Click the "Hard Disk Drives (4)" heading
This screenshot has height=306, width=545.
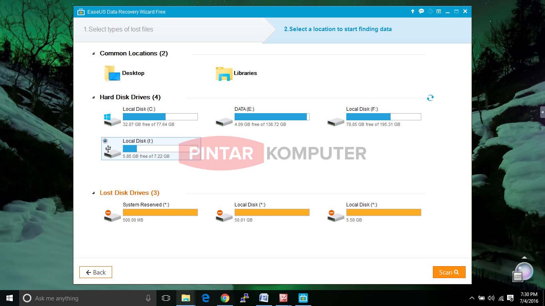(130, 97)
